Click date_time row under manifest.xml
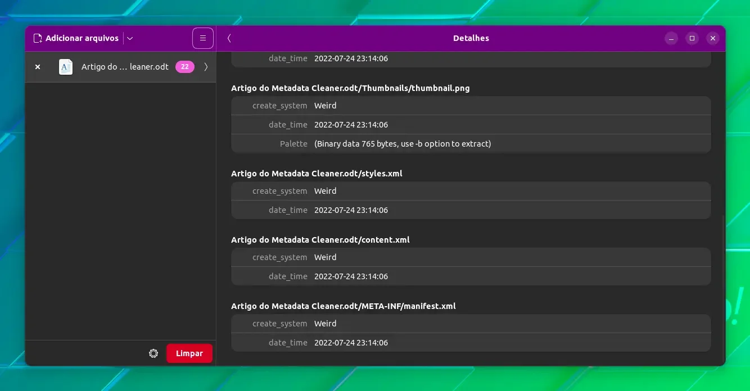The width and height of the screenshot is (750, 391). pos(471,343)
